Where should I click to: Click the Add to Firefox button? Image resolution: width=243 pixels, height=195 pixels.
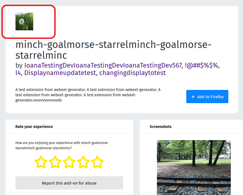(207, 97)
